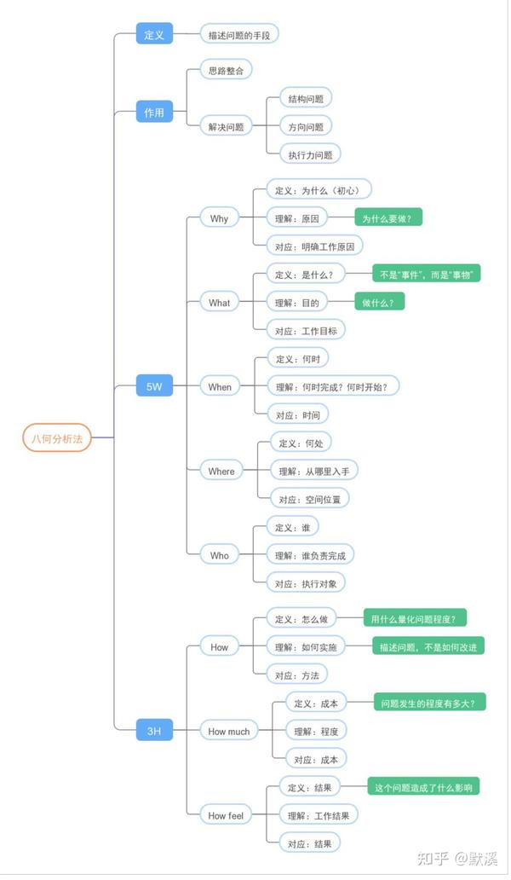
Task: Select the green 这个问题造成了什么影响 callout
Action: pos(423,787)
